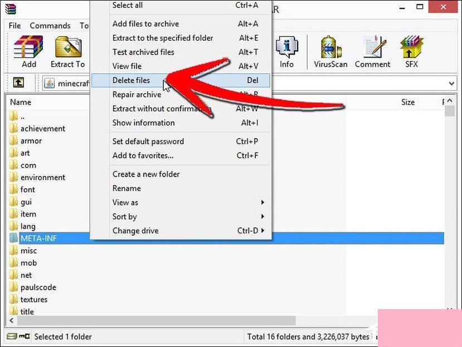Click the drive icon in the status bar
462x347 pixels.
12,336
